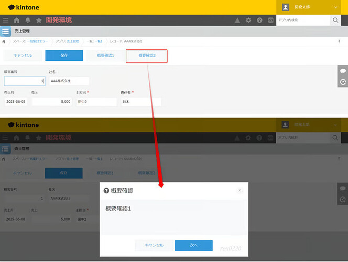The width and height of the screenshot is (348, 262).
Task: Close the 概要確認 dialog with the X
Action: tap(240, 191)
